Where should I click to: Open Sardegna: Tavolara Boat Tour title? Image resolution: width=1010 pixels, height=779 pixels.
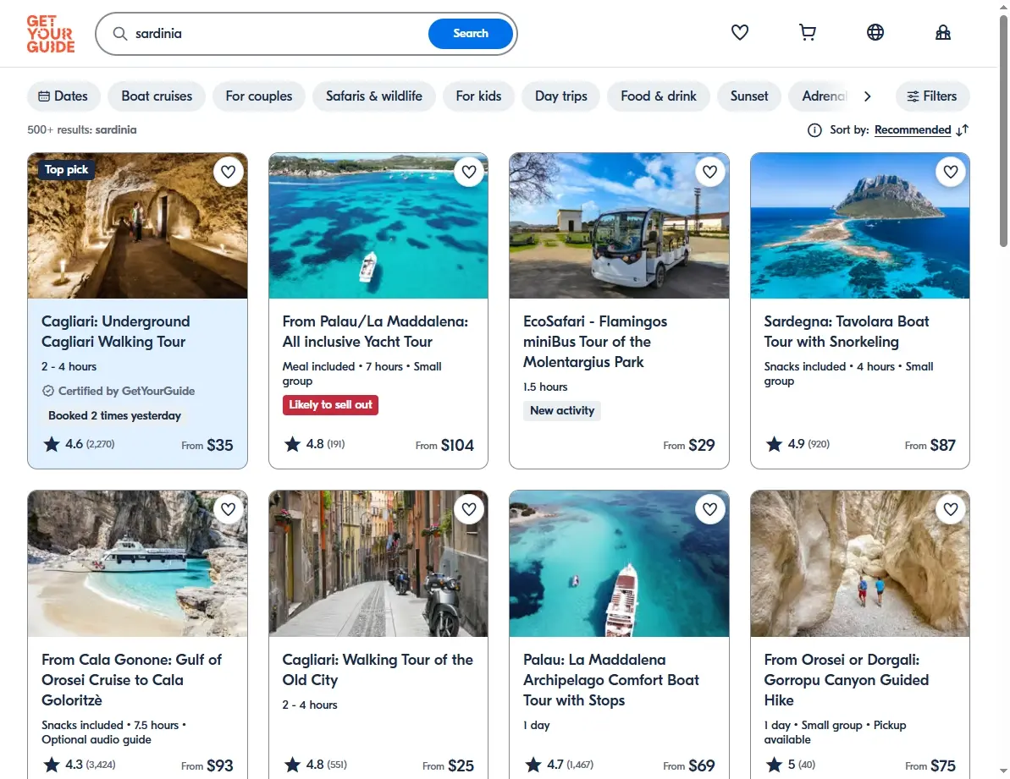pos(847,332)
